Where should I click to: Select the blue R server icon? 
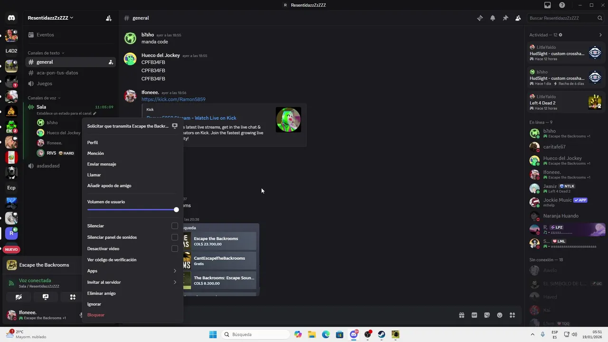[x=11, y=233]
